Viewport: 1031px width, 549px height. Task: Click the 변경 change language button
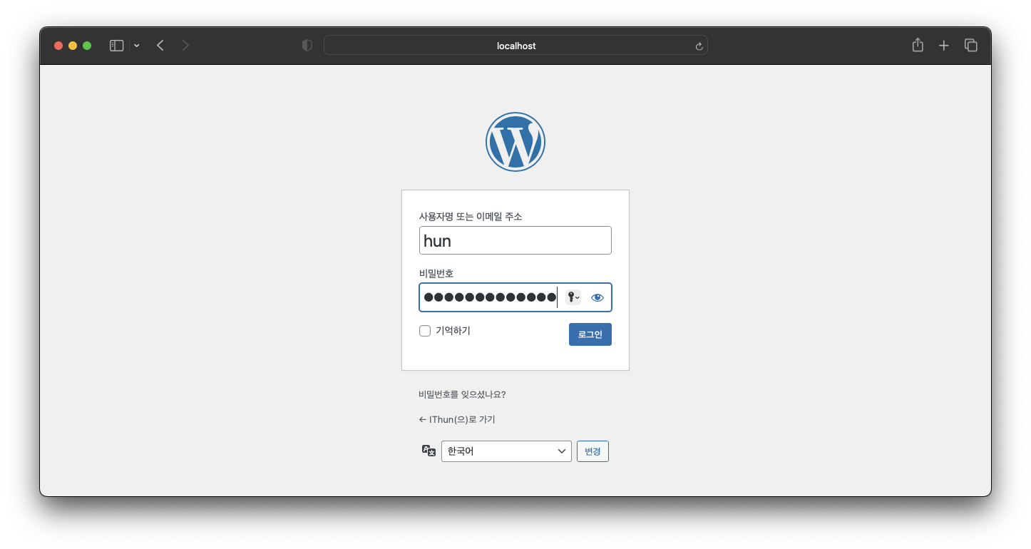click(x=593, y=451)
